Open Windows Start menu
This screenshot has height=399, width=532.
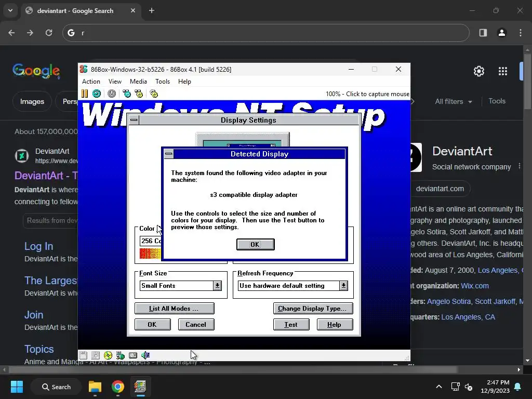17,387
